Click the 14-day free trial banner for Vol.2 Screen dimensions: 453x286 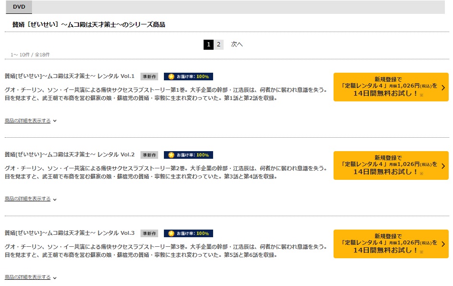391,165
